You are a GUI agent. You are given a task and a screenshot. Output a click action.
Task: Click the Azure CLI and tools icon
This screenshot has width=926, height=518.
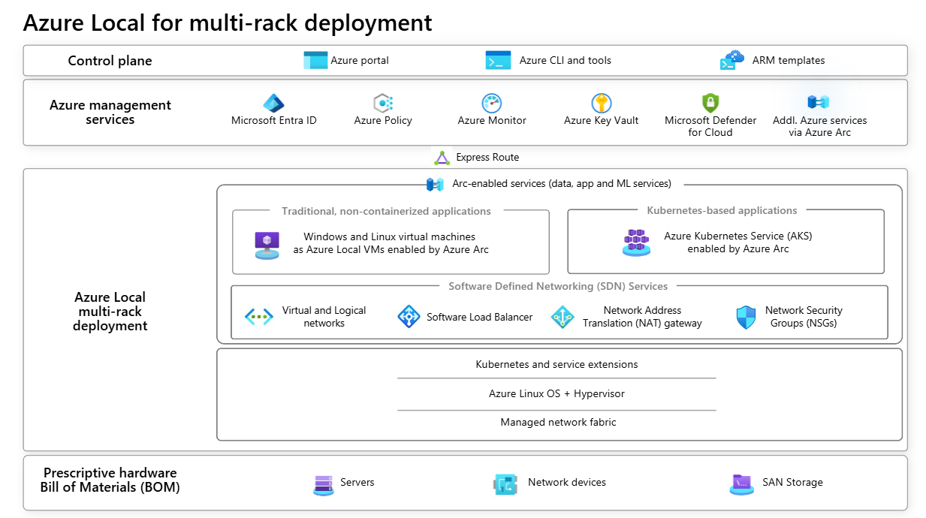pyautogui.click(x=498, y=60)
